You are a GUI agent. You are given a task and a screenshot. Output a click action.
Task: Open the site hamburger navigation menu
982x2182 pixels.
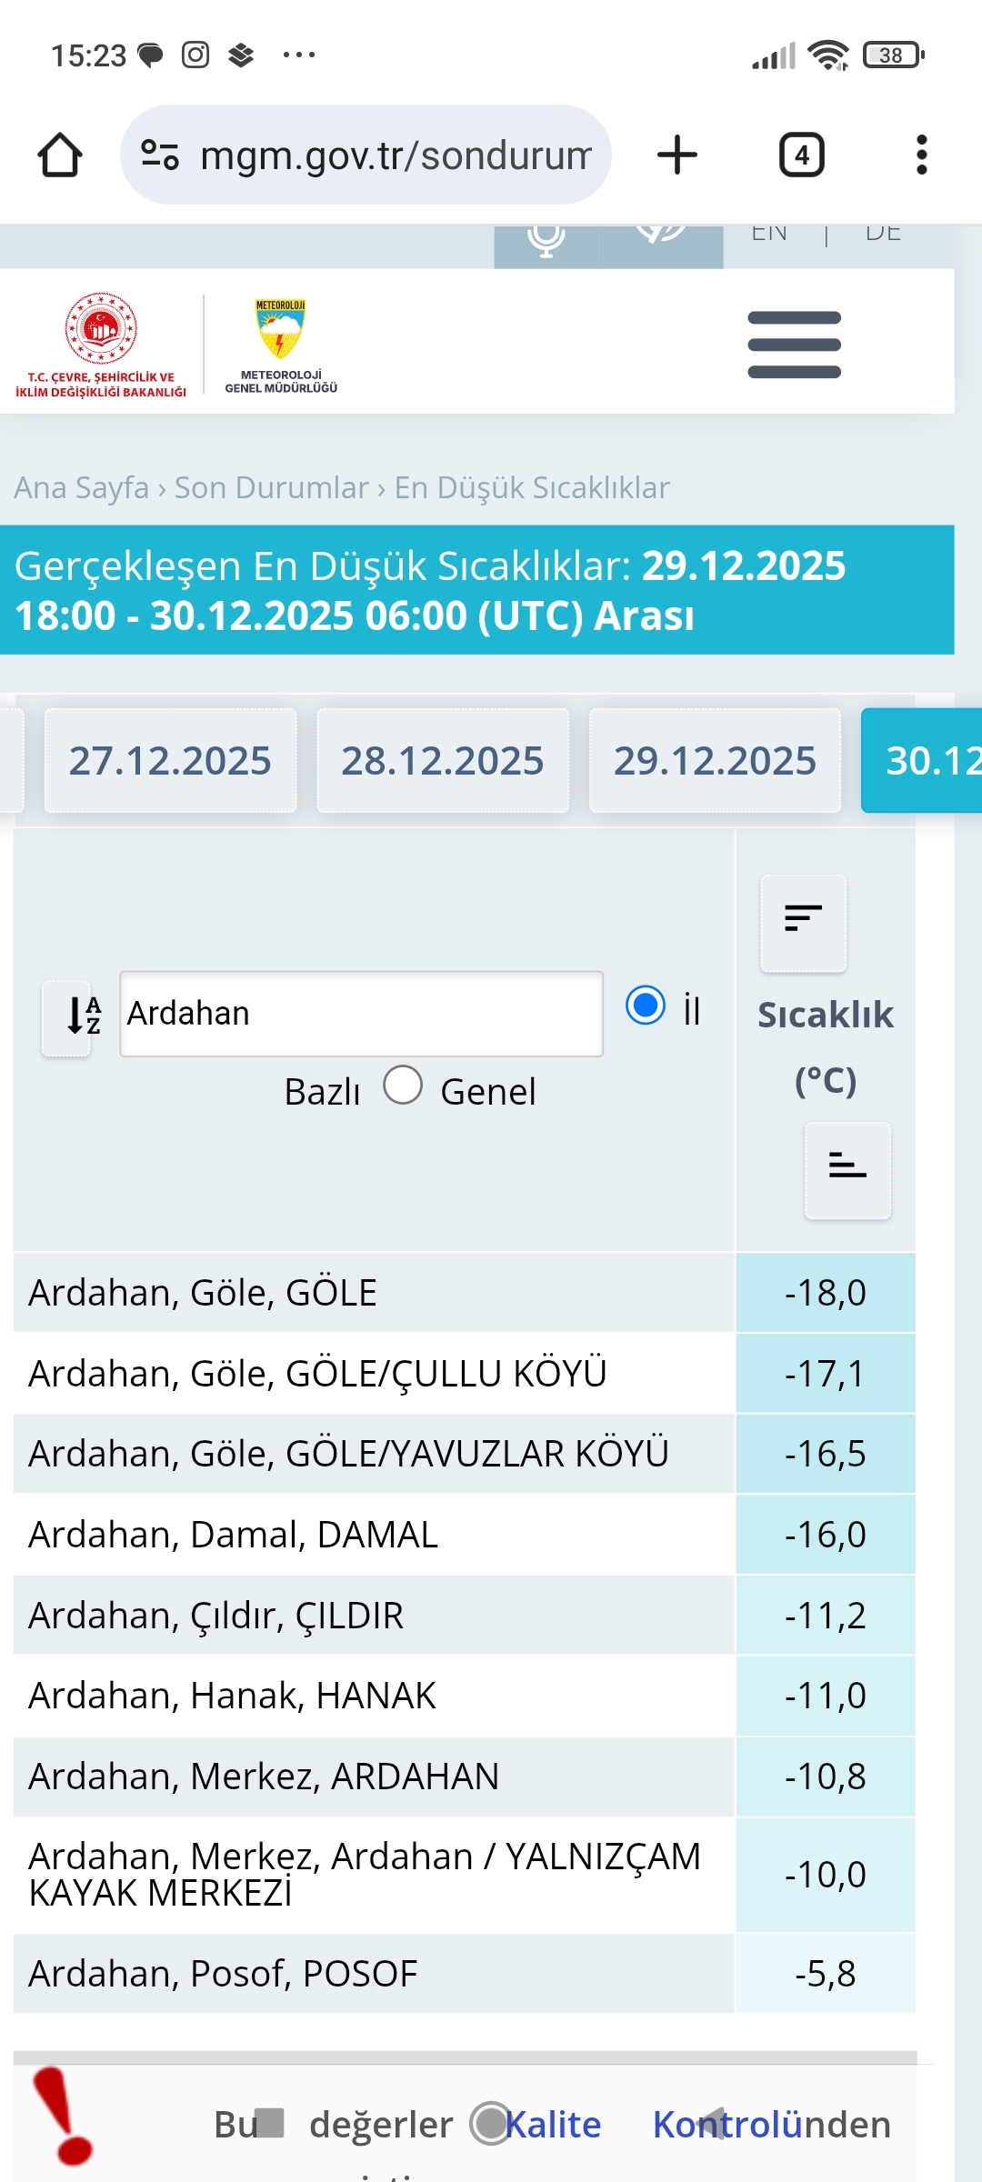tap(794, 345)
